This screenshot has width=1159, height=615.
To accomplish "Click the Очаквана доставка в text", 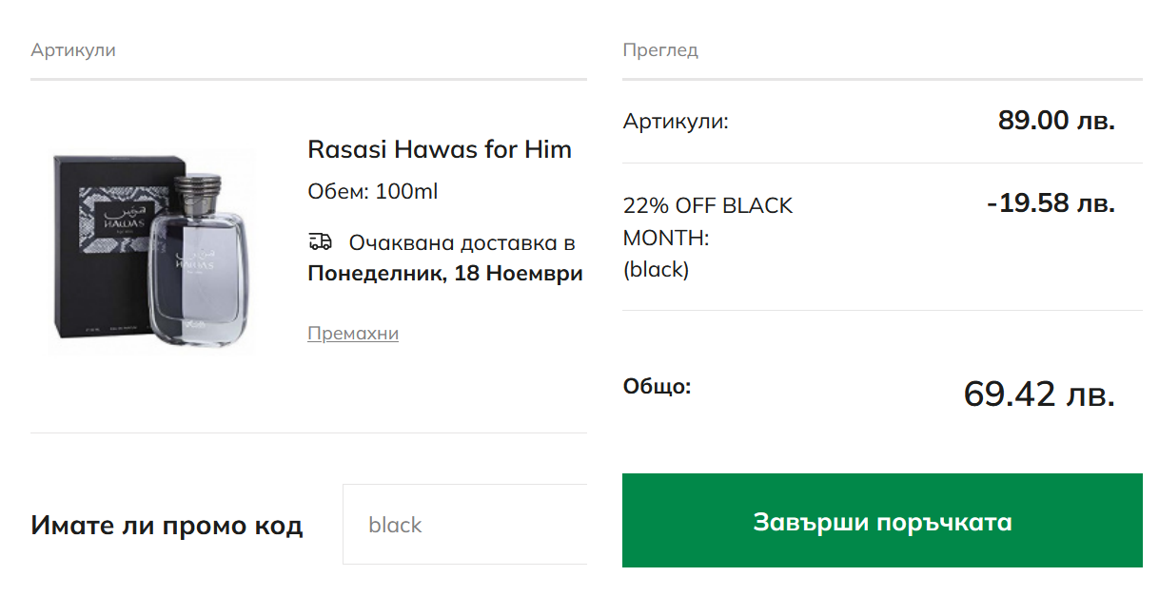I will pyautogui.click(x=462, y=243).
